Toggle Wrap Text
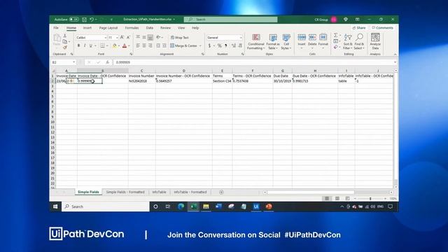This screenshot has width=448, height=252. pyautogui.click(x=179, y=37)
